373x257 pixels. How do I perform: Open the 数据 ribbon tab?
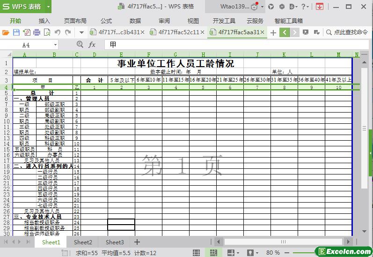pos(135,21)
